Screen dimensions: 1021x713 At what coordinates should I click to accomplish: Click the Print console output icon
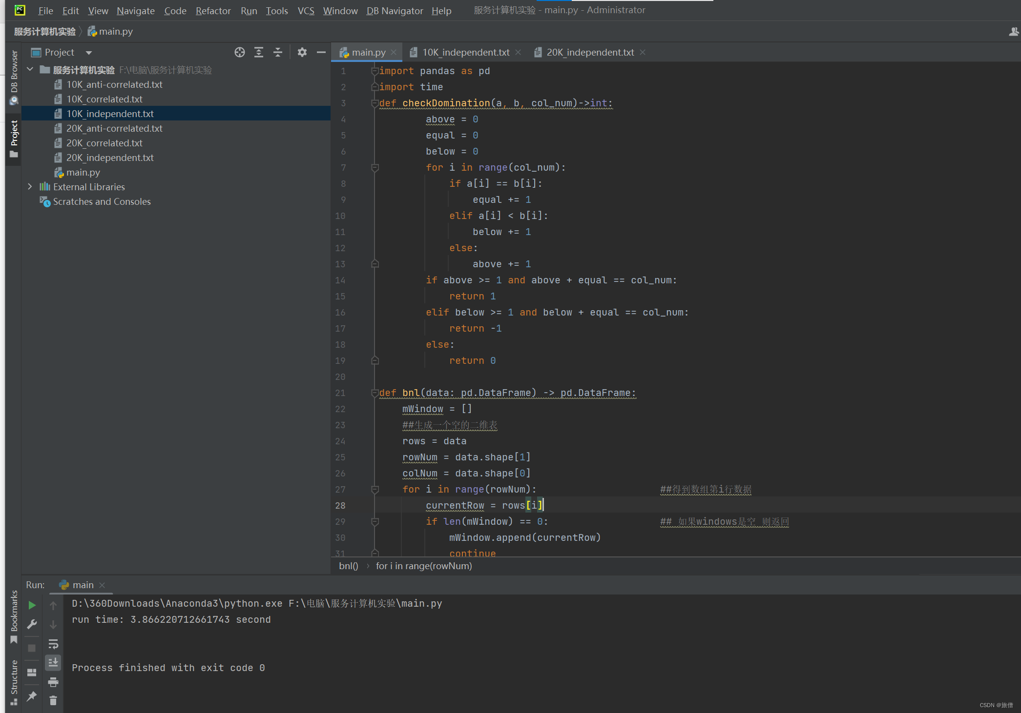click(53, 682)
